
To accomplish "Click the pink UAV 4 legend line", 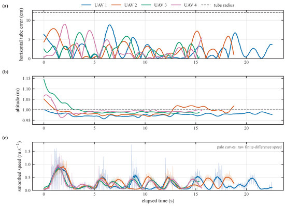I will coord(176,5).
